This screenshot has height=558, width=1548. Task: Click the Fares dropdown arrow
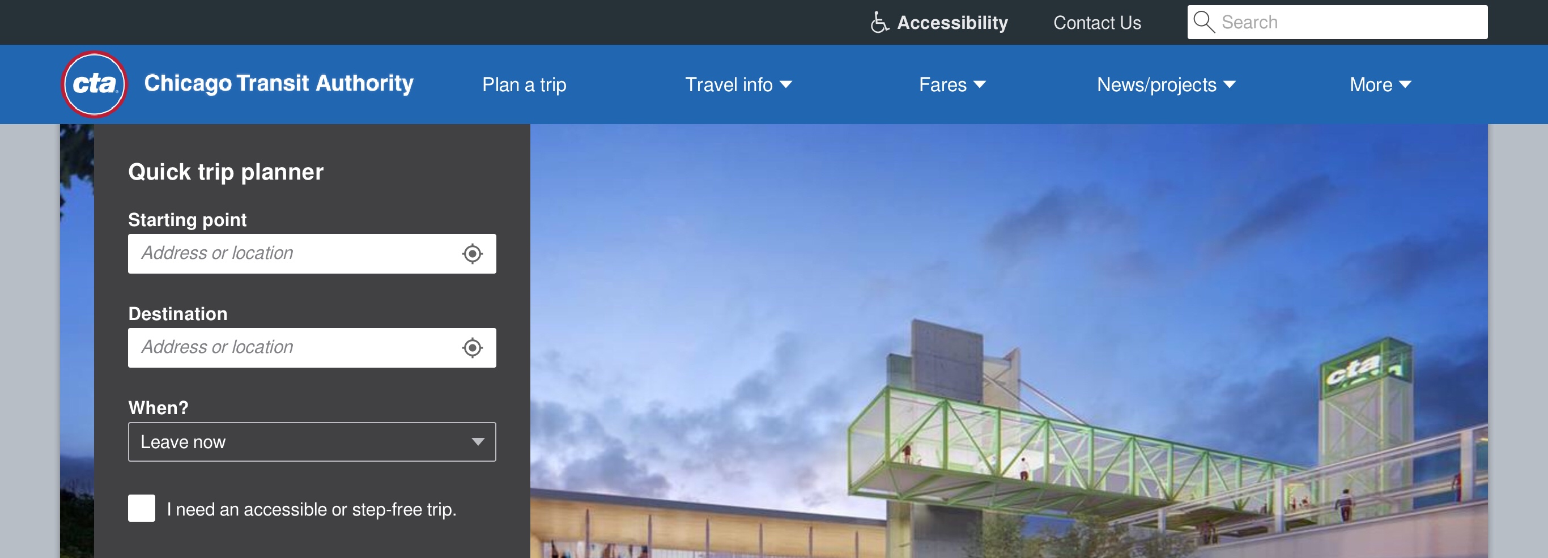[x=980, y=84]
